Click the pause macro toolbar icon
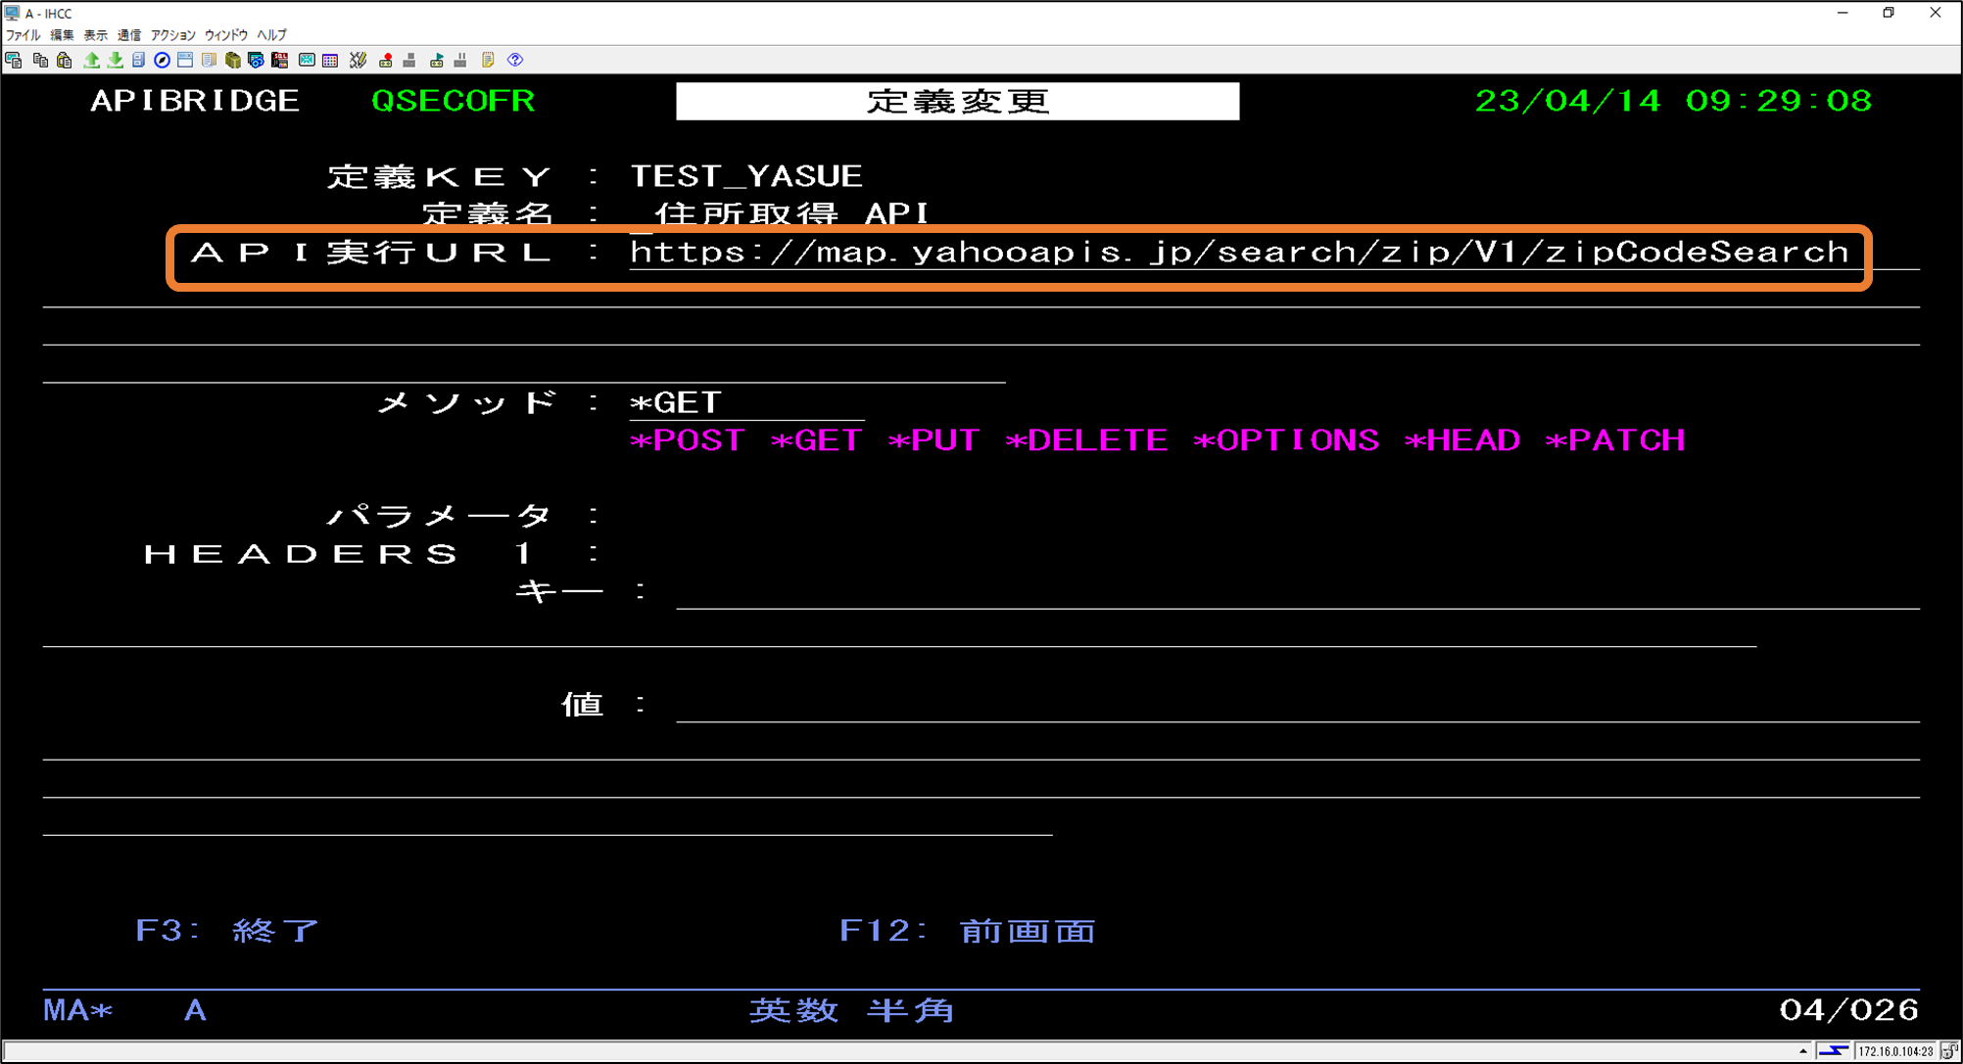The width and height of the screenshot is (1963, 1064). [459, 60]
